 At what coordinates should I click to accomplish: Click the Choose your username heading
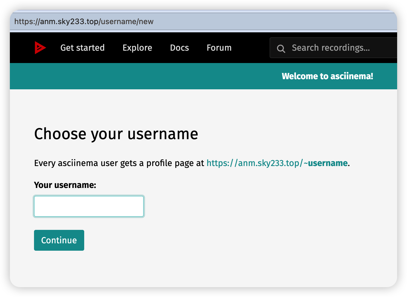click(x=116, y=134)
